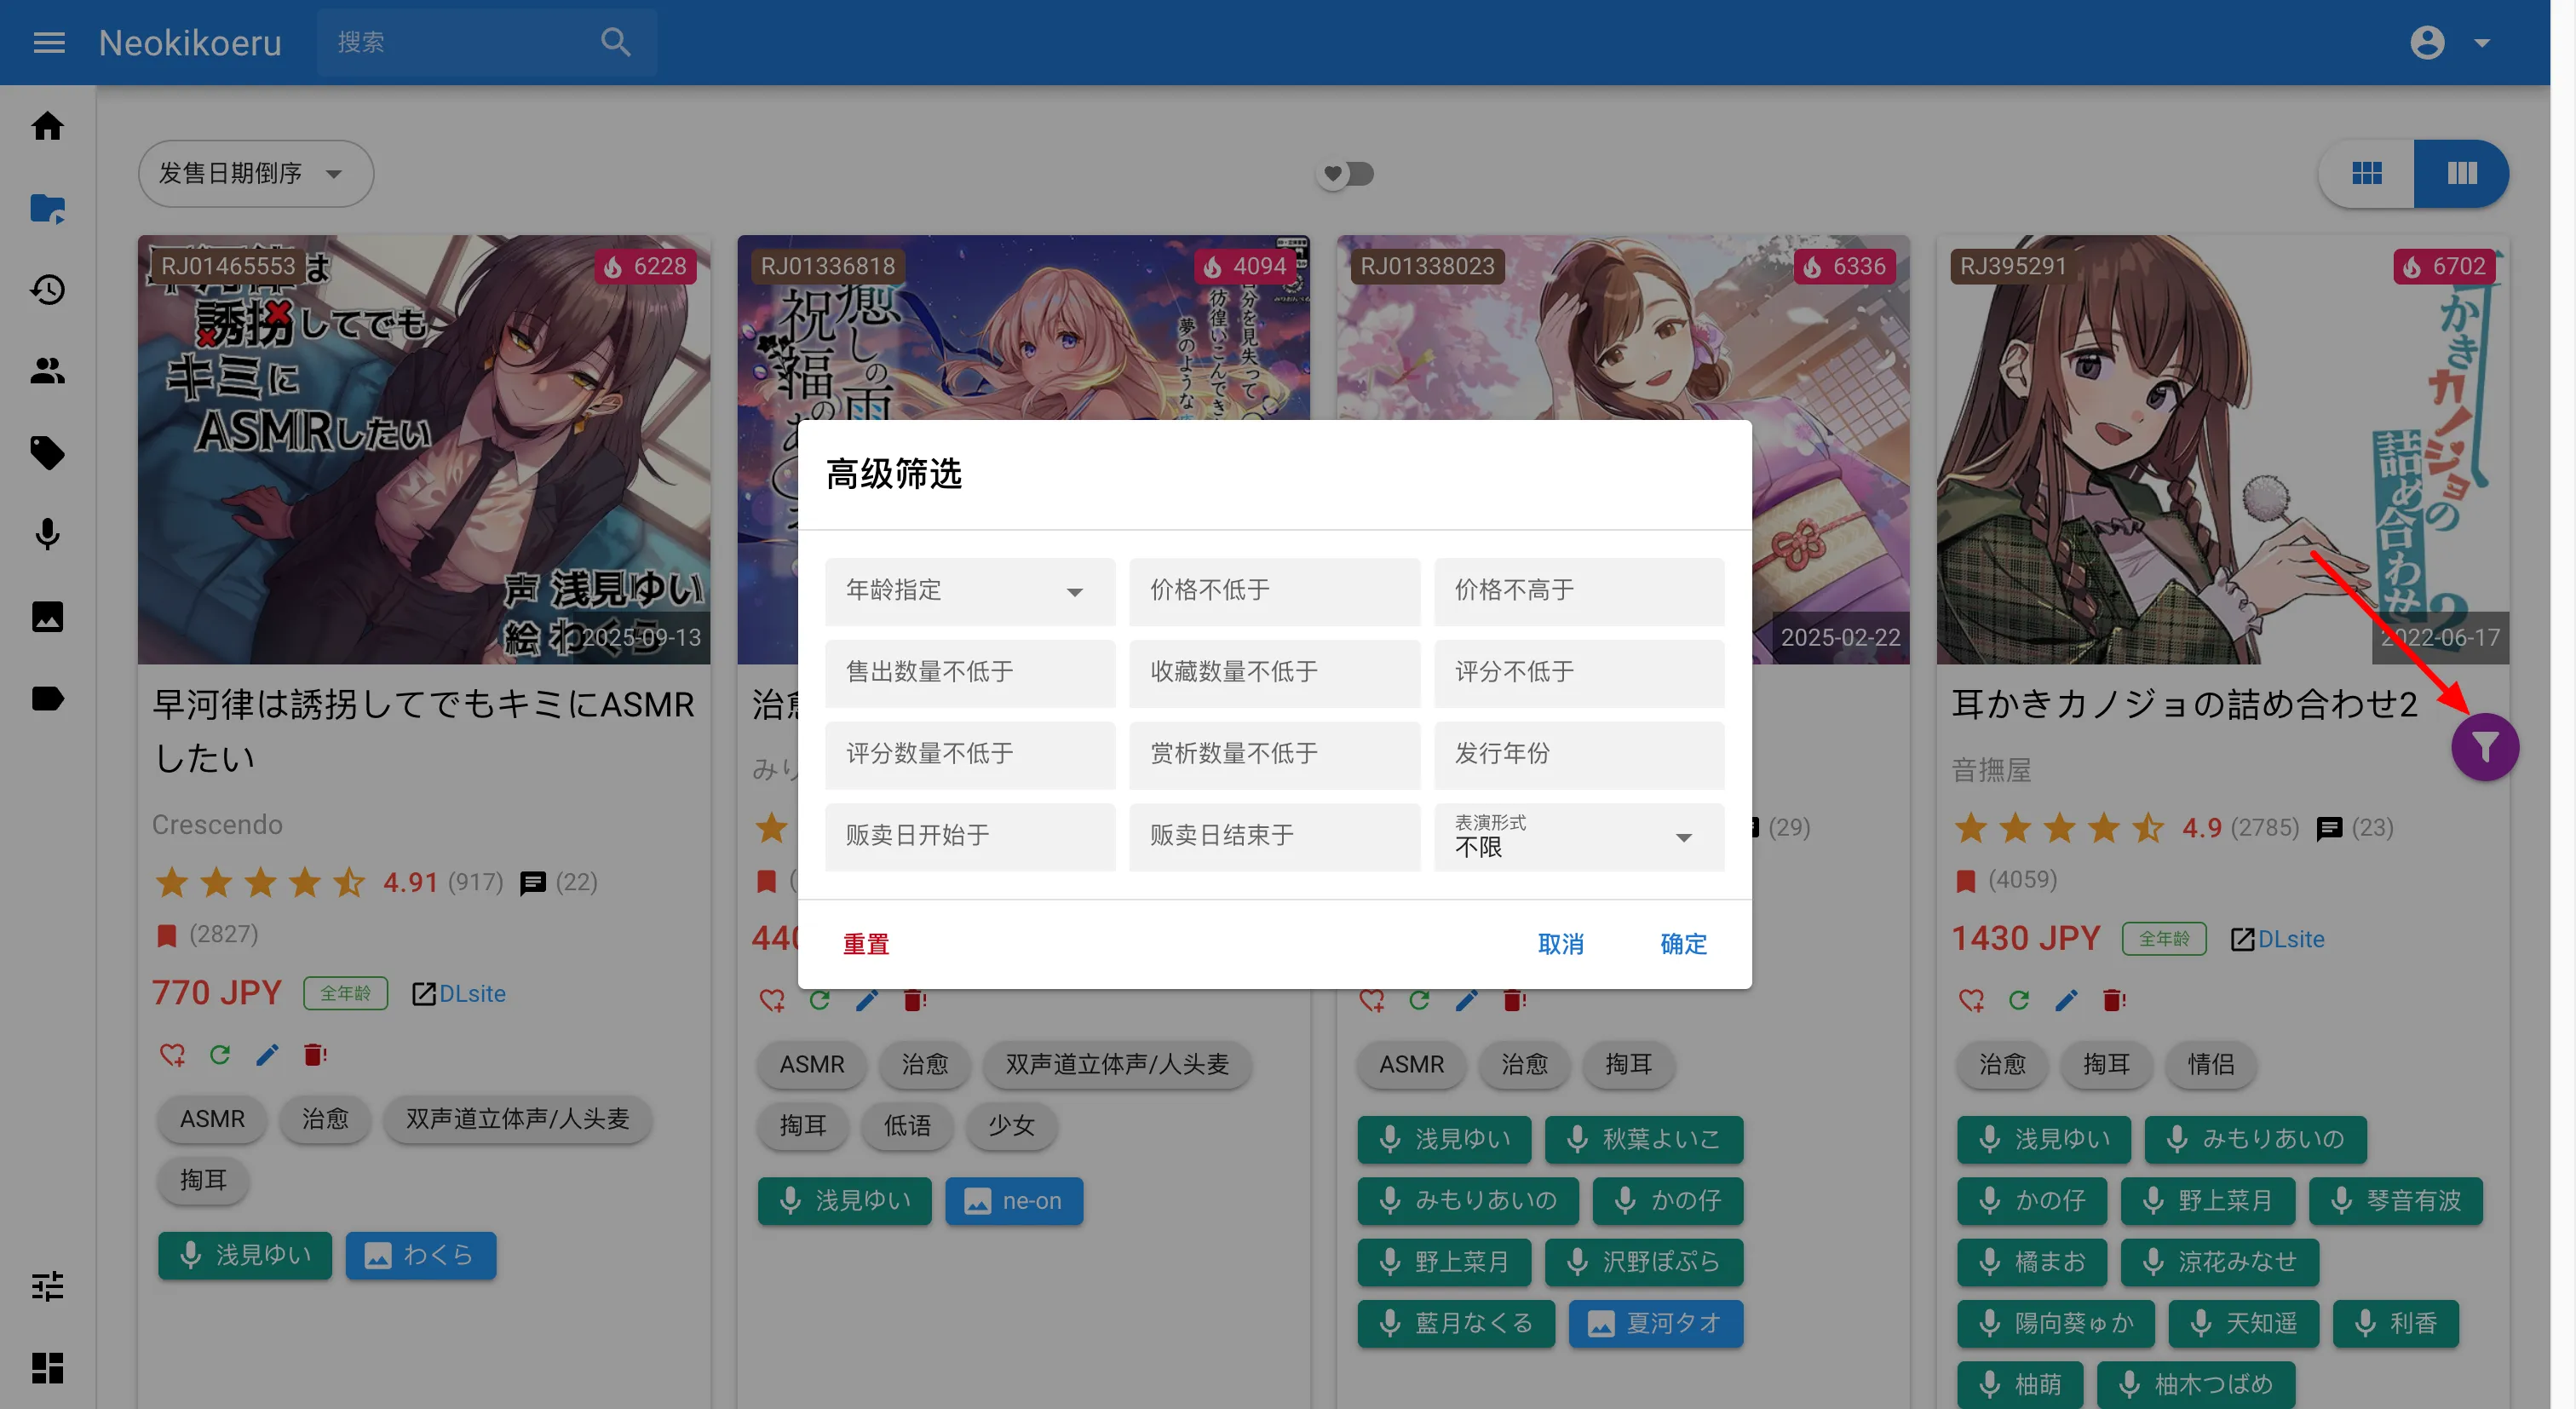Open circles via sidebar people icon
This screenshot has width=2576, height=1409.
pos(47,371)
